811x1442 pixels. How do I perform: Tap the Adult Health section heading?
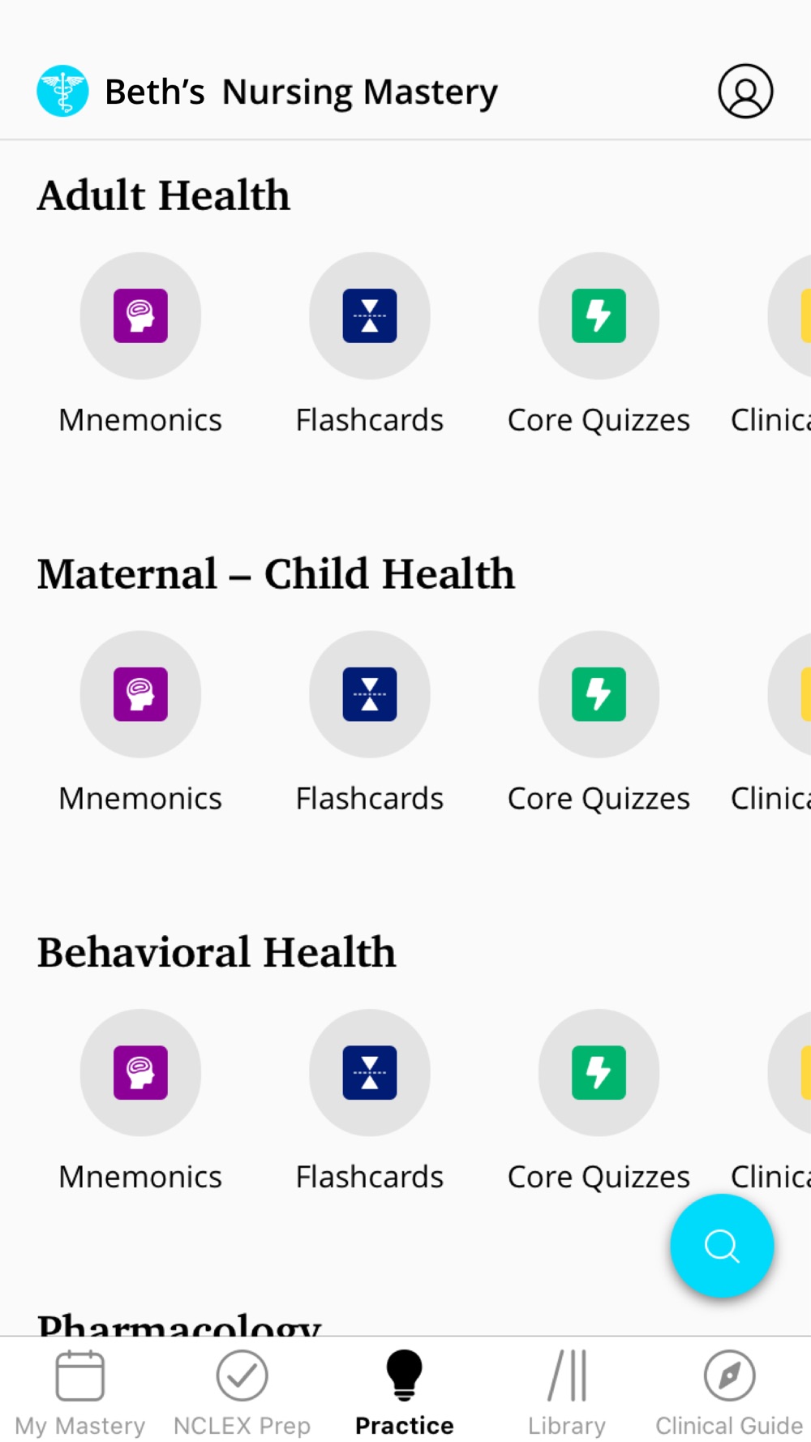[x=164, y=195]
